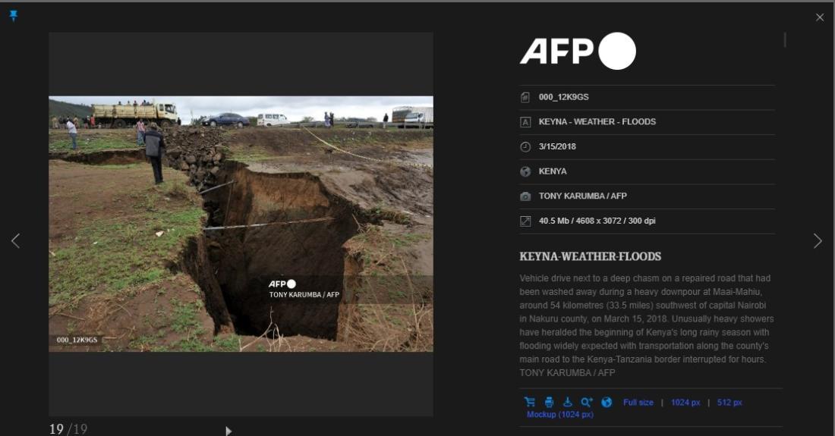
Task: Click the download icon below the caption
Action: pyautogui.click(x=567, y=403)
